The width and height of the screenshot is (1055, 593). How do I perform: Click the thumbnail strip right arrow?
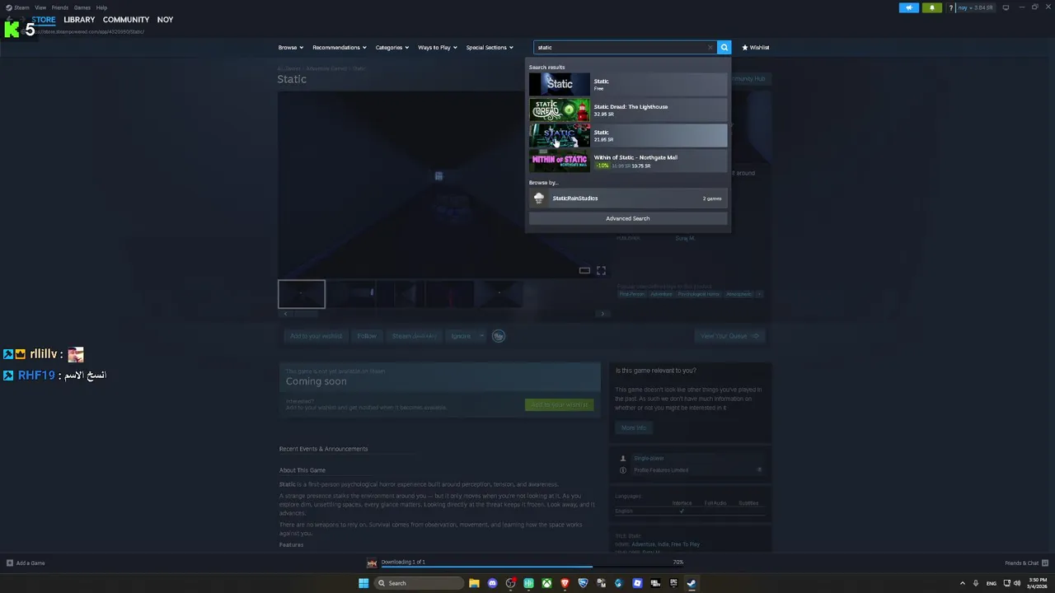coord(603,313)
